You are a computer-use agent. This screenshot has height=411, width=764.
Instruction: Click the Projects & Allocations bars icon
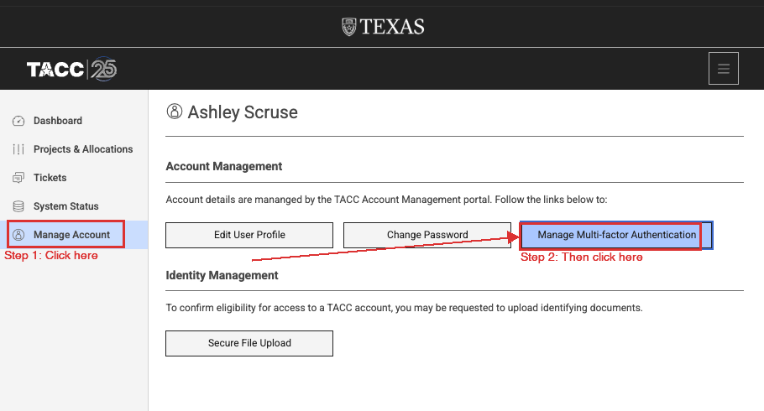pos(18,149)
